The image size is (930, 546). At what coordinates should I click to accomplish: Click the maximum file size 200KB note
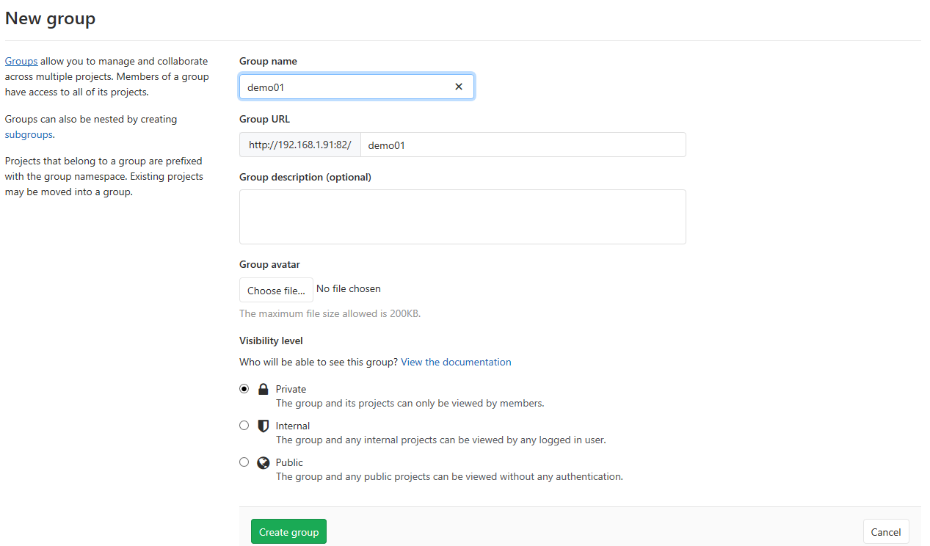click(330, 313)
